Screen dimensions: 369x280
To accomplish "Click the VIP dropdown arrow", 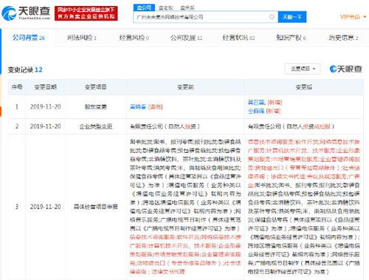I will click(365, 17).
